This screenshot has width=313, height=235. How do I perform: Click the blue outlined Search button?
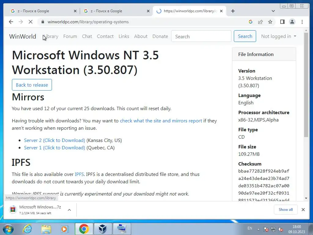tap(245, 36)
